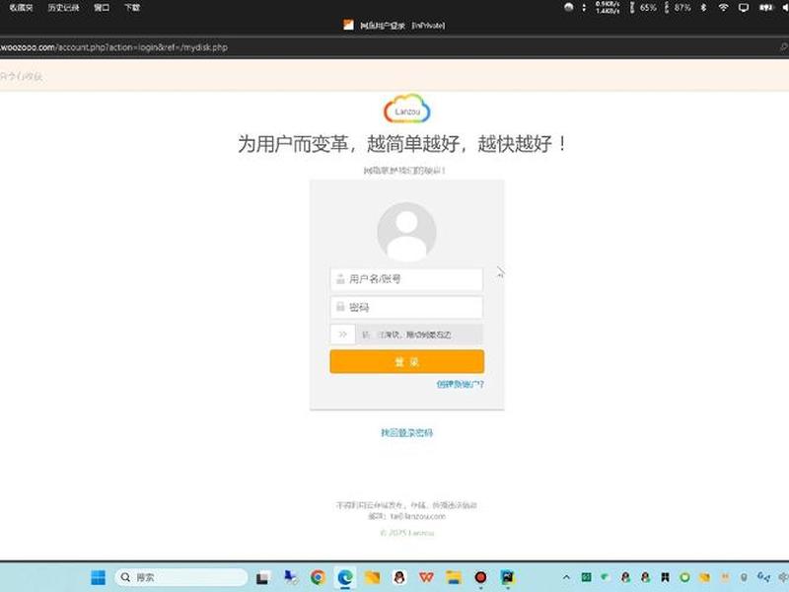This screenshot has height=592, width=789.
Task: Open the computer-link app beside Task View
Action: 290,577
